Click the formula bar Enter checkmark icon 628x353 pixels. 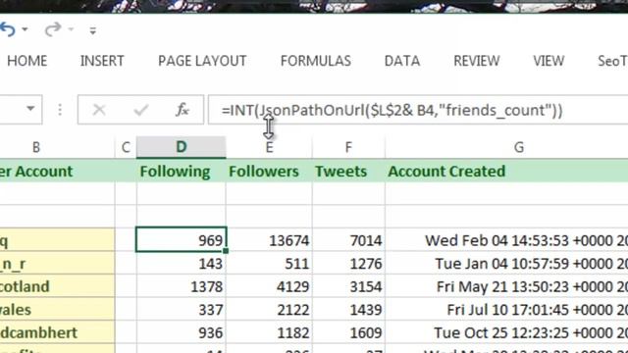coord(141,110)
